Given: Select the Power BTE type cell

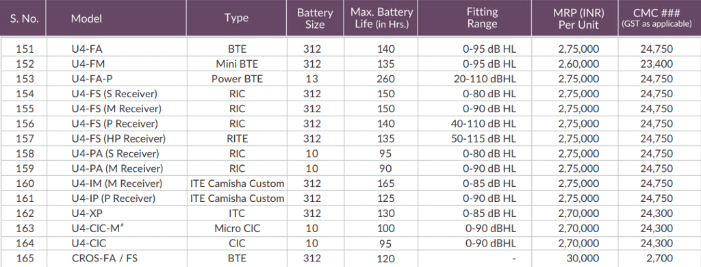Looking at the screenshot, I should point(237,79).
